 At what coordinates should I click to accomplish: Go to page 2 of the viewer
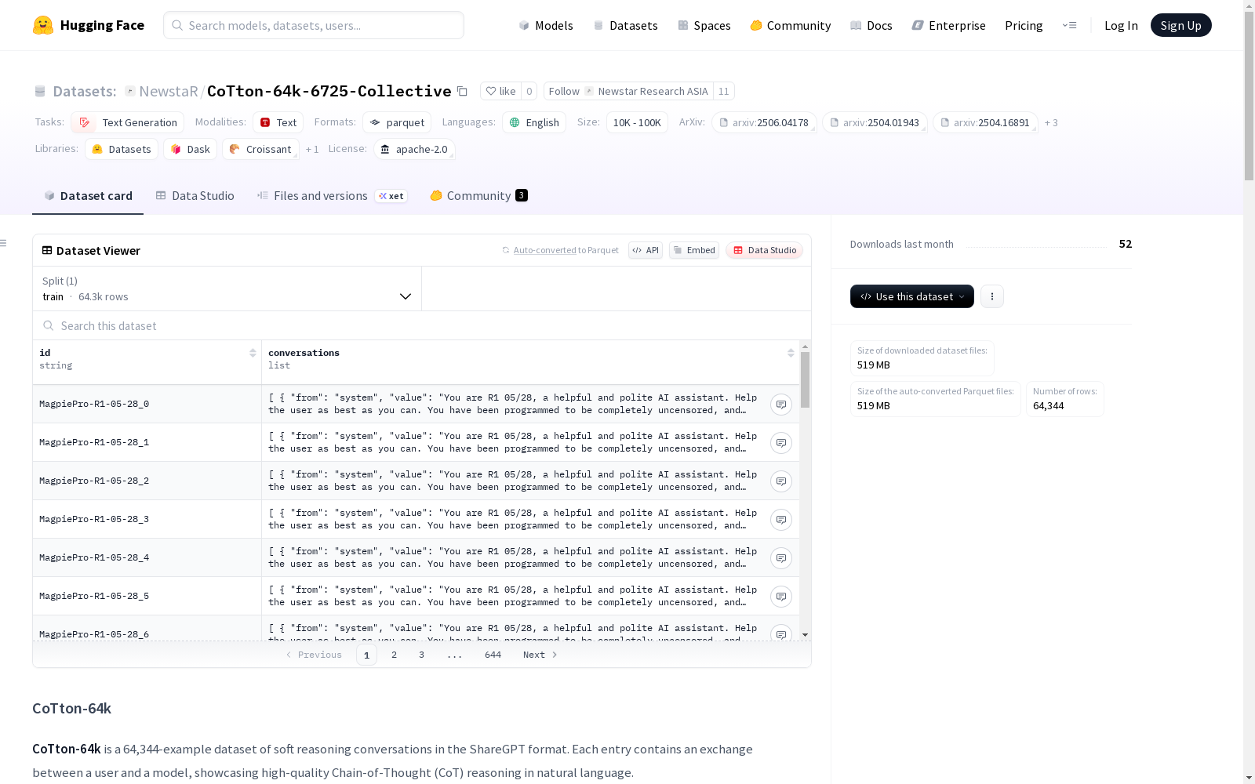[394, 655]
